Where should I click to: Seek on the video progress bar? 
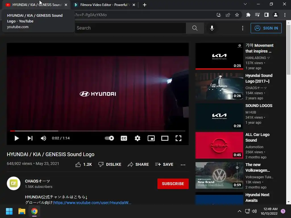tap(98, 131)
